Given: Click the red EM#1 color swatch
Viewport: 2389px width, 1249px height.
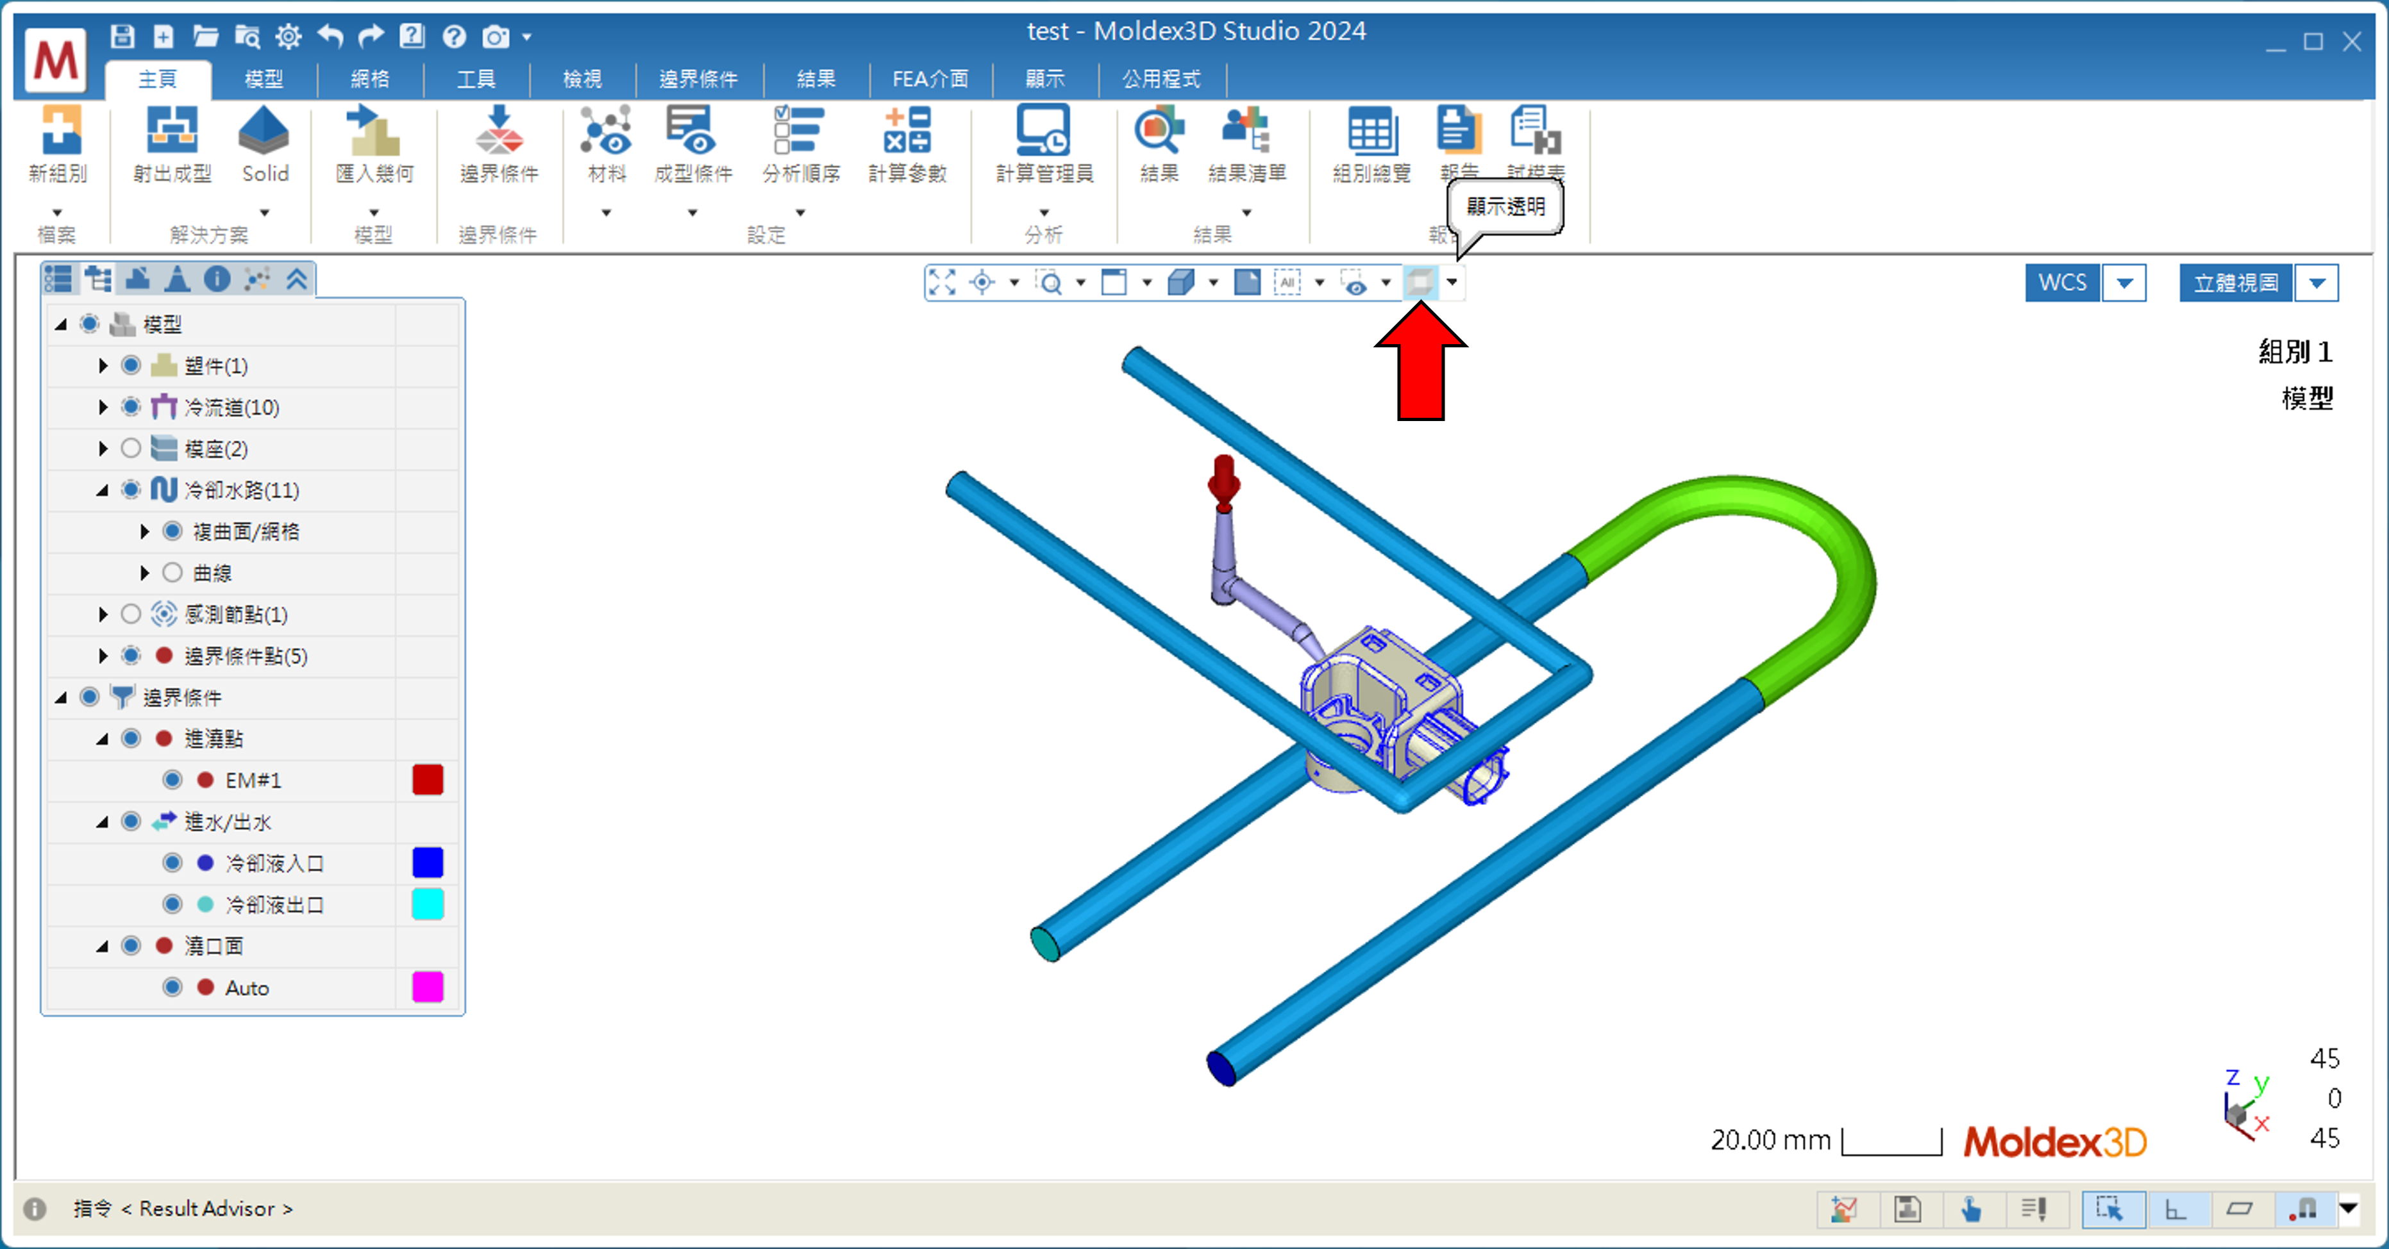Looking at the screenshot, I should [x=428, y=780].
